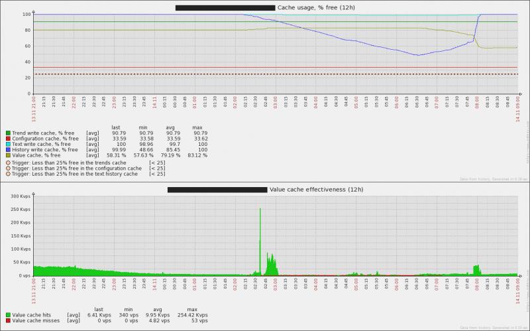The height and width of the screenshot is (331, 530).
Task: Click the "03:00" time label on Cache usage graph
Action: pyautogui.click(x=275, y=102)
